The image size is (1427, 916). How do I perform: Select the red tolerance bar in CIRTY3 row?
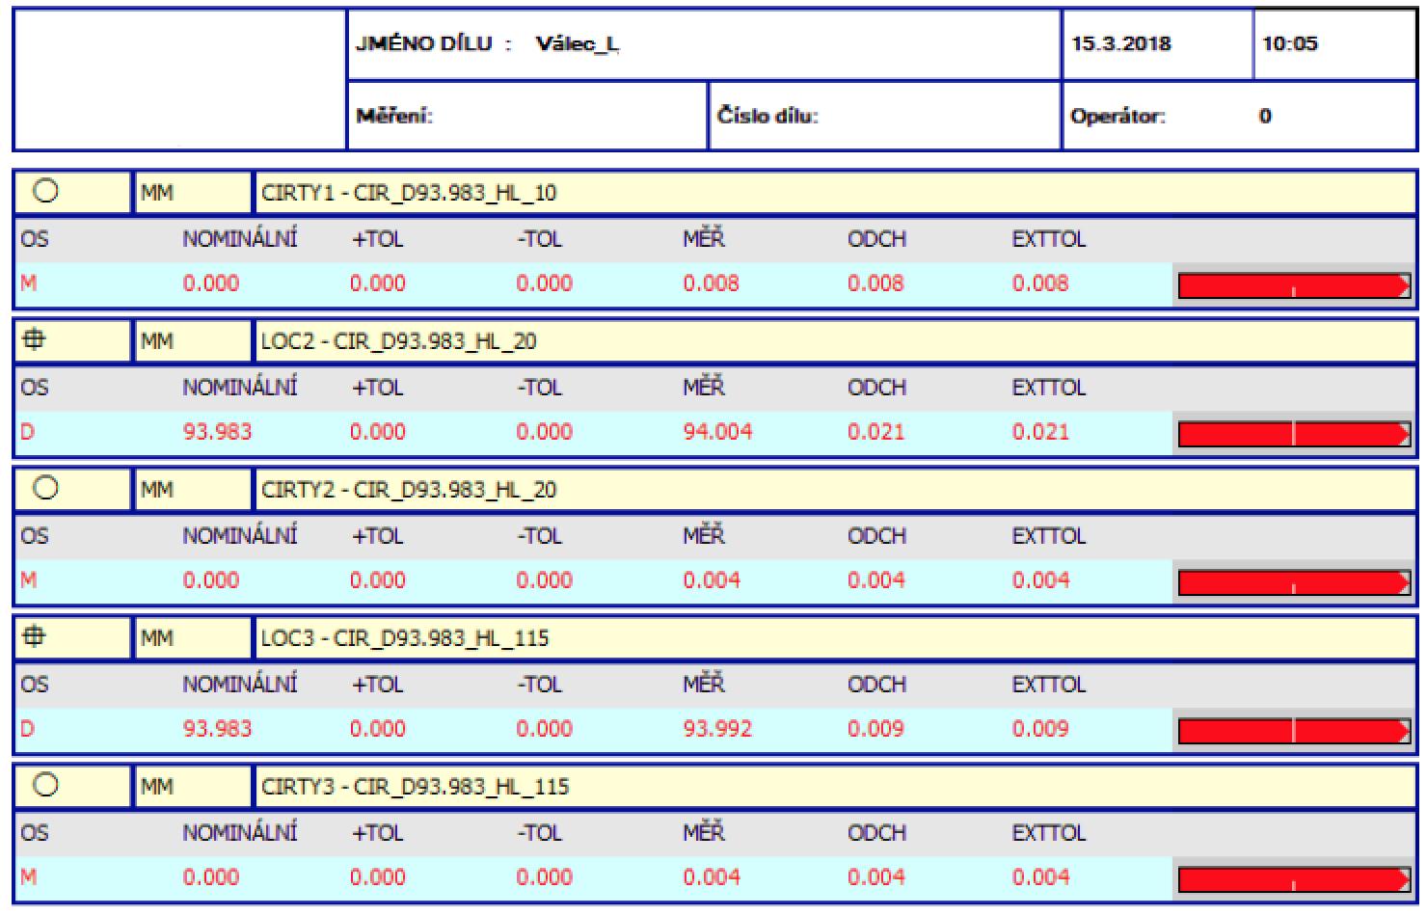point(1293,879)
